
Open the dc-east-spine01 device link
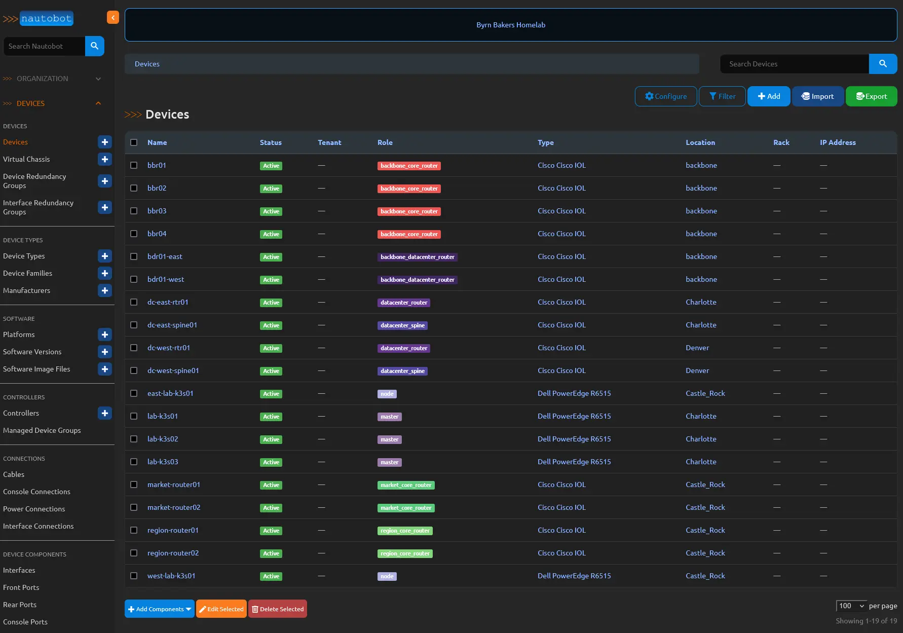[x=172, y=325]
